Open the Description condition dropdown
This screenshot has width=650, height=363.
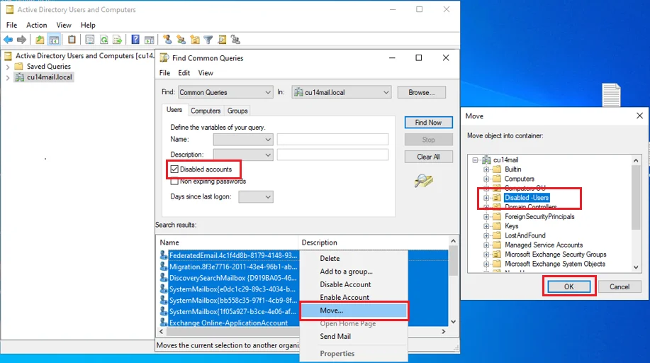coord(243,155)
